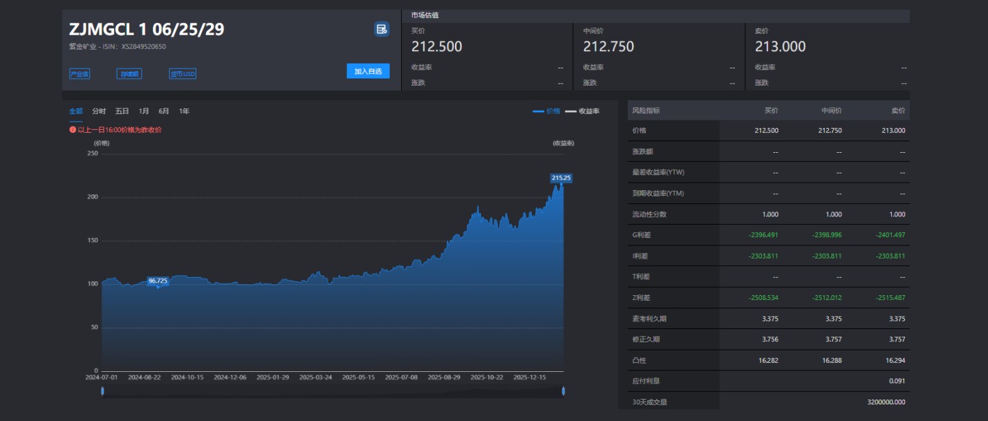
Task: Click left handle of chart range slider
Action: (102, 391)
